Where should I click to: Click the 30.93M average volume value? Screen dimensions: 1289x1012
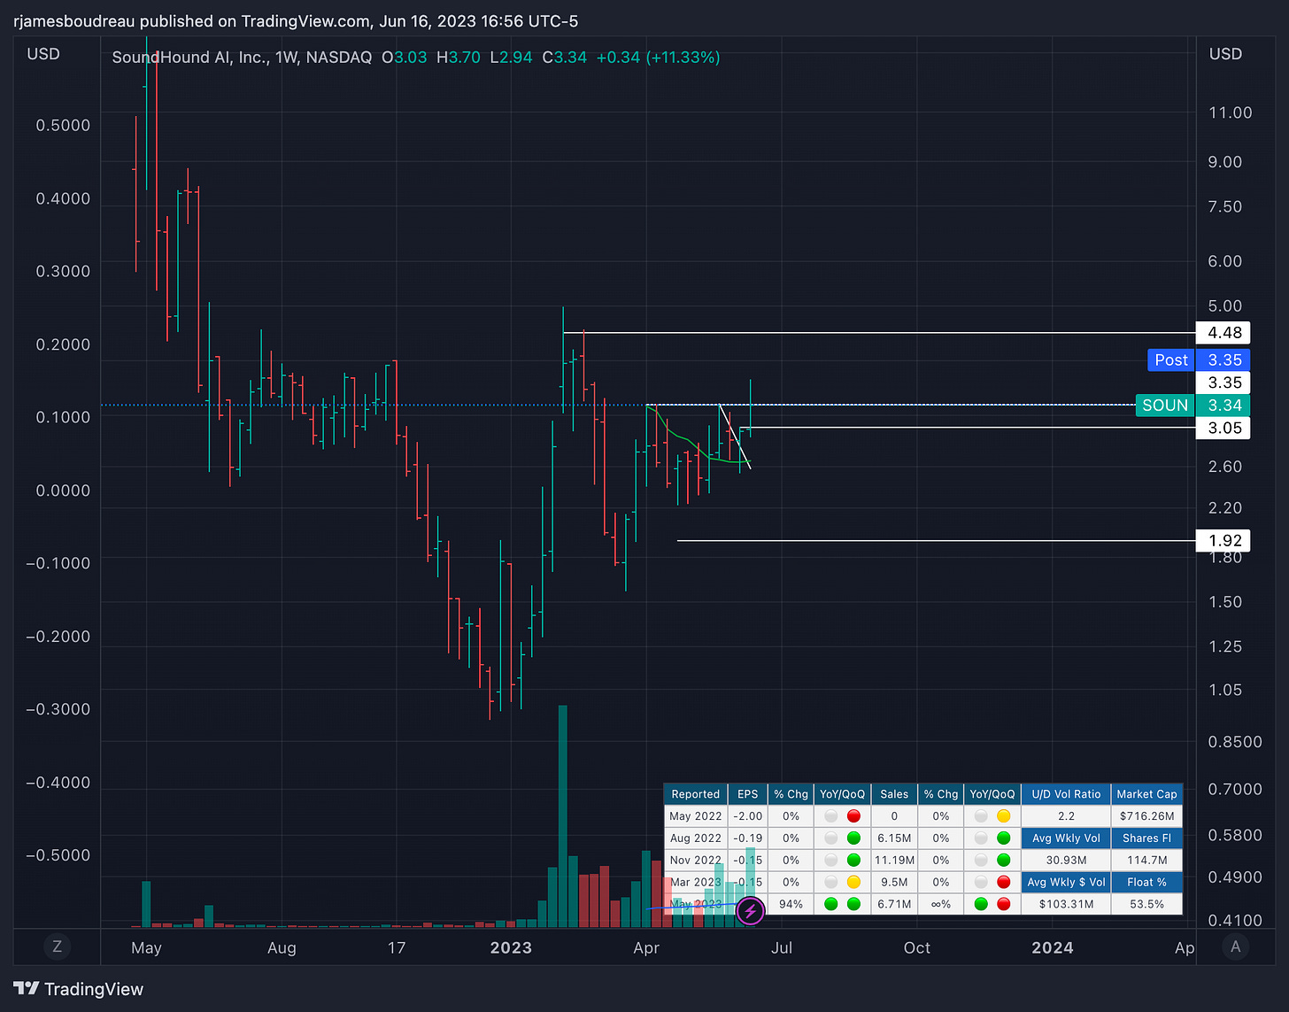coord(1066,860)
